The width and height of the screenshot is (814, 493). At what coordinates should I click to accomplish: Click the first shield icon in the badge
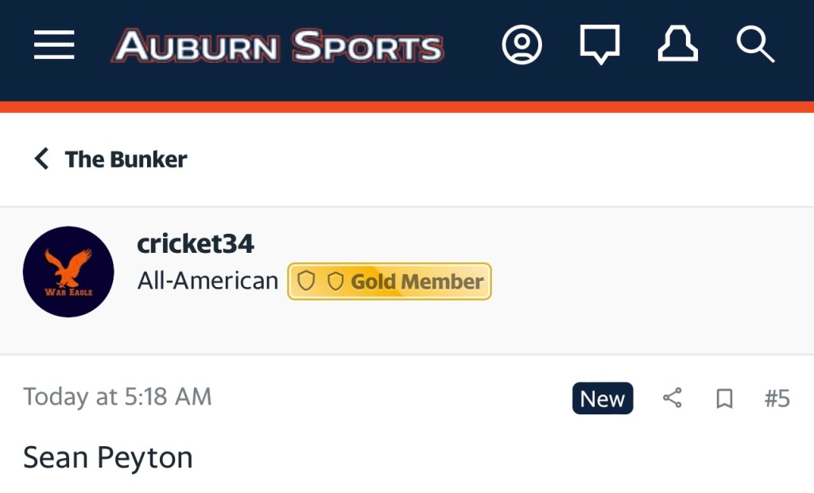306,281
